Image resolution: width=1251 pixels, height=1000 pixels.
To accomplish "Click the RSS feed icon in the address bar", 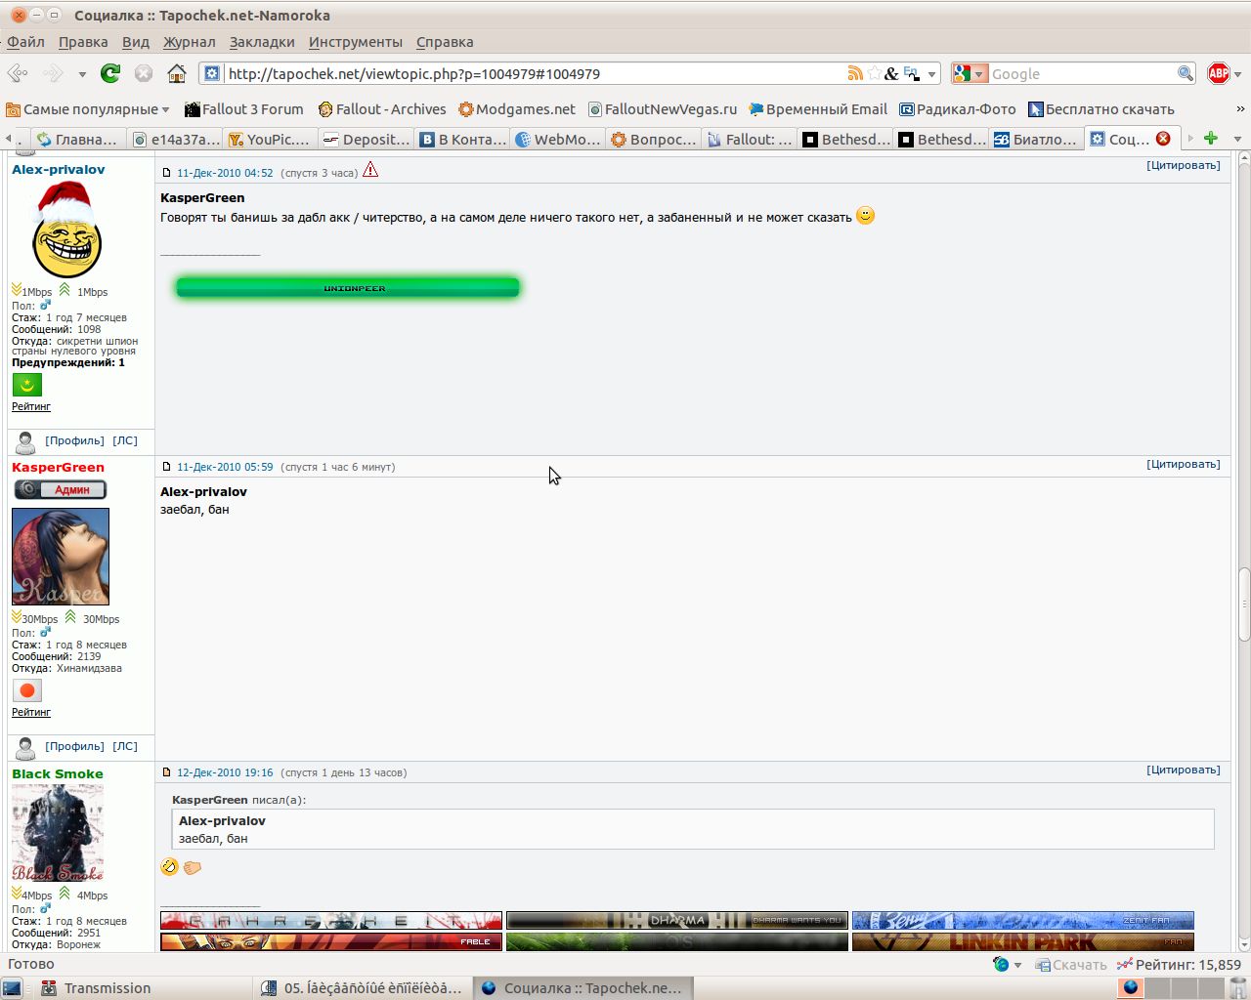I will [855, 73].
